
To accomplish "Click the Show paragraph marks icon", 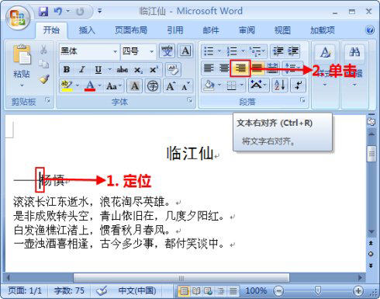I will 299,85.
